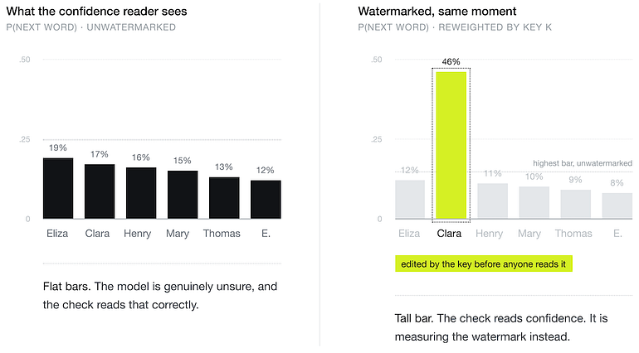Viewport: 639px width, 353px height.
Task: Click the 'edited by the key' highlighted label
Action: (484, 264)
